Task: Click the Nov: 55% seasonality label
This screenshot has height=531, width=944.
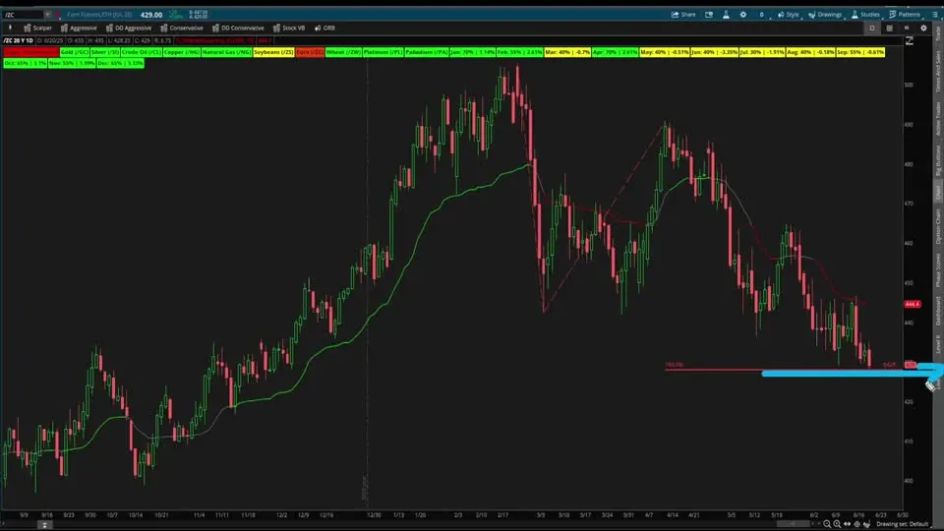Action: pyautogui.click(x=72, y=63)
